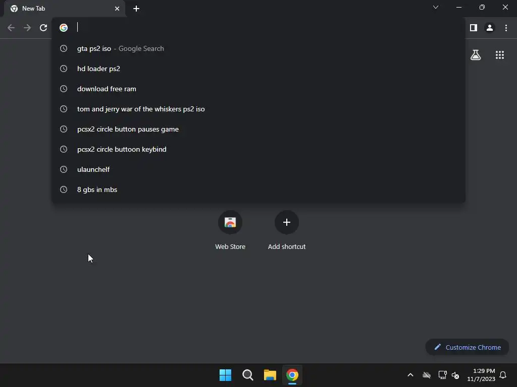The width and height of the screenshot is (517, 387).
Task: Choose 'pcsx2 circle button pauses game' suggestion
Action: point(258,129)
